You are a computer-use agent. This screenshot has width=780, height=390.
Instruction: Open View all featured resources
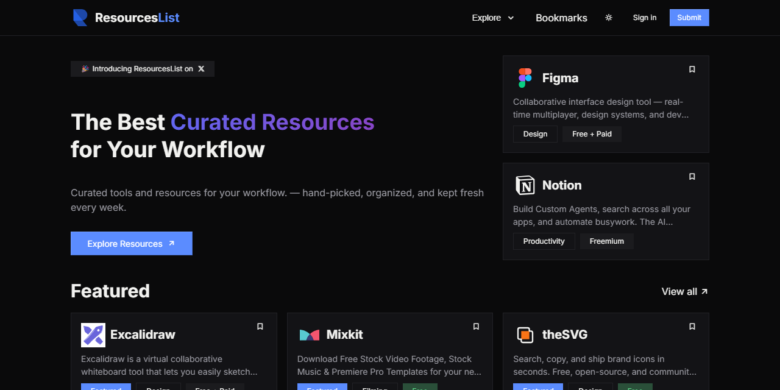685,291
